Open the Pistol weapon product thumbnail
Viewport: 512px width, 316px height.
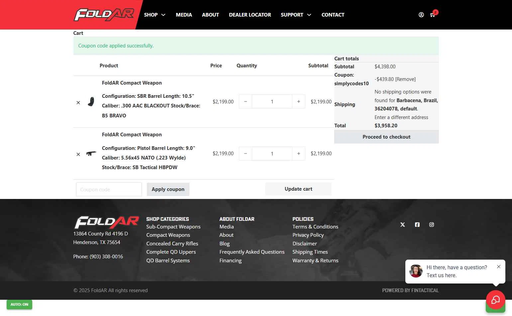[x=91, y=153]
